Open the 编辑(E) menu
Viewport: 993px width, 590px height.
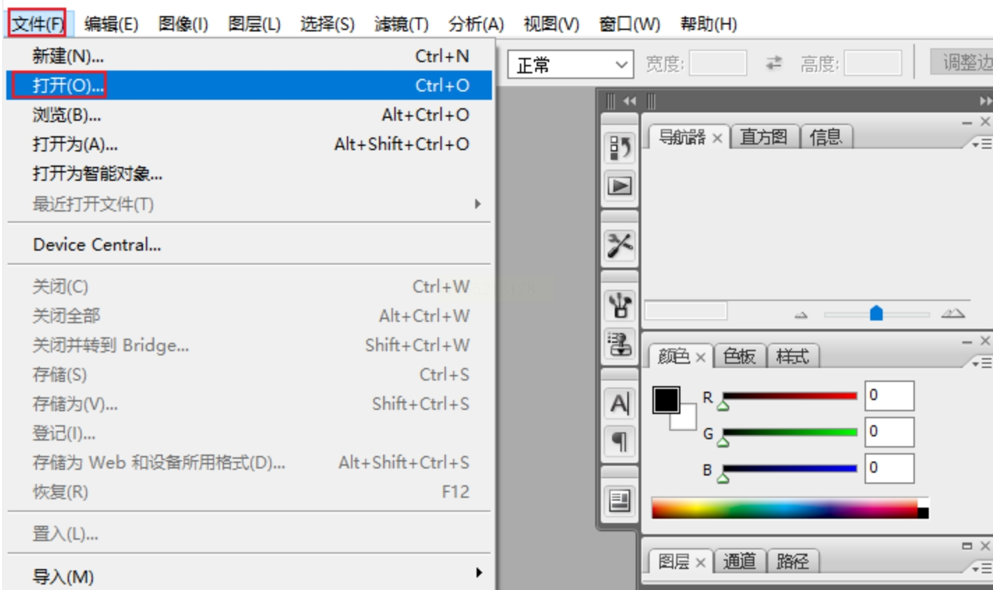pos(111,24)
